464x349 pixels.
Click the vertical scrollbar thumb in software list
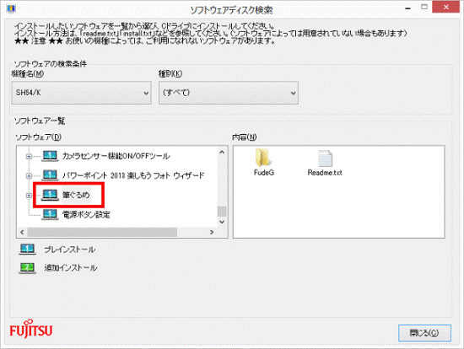pos(222,212)
